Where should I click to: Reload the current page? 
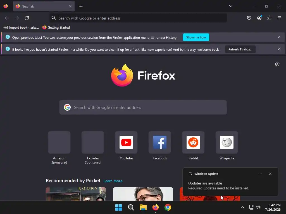(27, 18)
